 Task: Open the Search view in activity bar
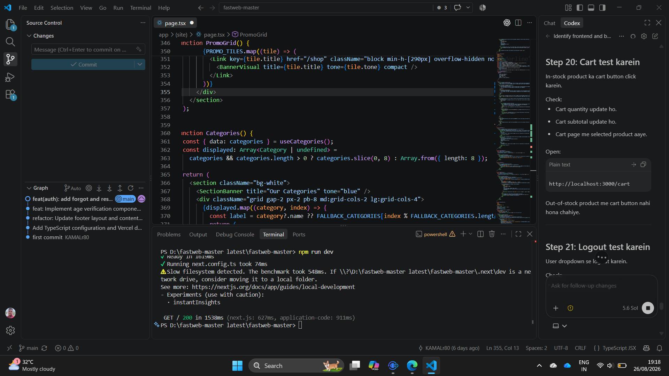point(10,42)
